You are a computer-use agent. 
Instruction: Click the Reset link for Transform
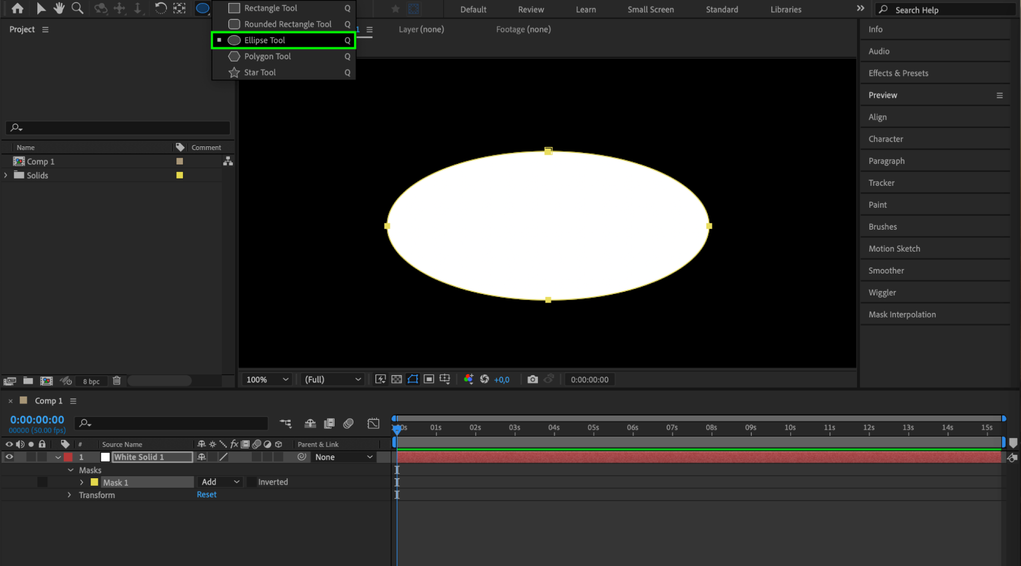[x=206, y=495]
